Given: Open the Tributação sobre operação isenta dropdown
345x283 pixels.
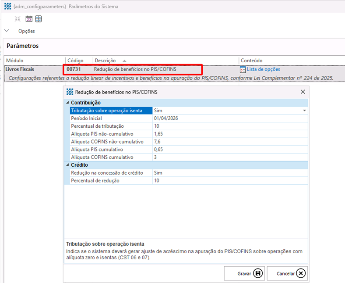Looking at the screenshot, I should pyautogui.click(x=305, y=111).
